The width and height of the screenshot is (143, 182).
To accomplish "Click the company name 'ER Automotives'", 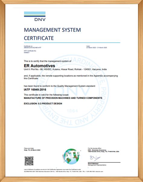I will click(x=40, y=66).
